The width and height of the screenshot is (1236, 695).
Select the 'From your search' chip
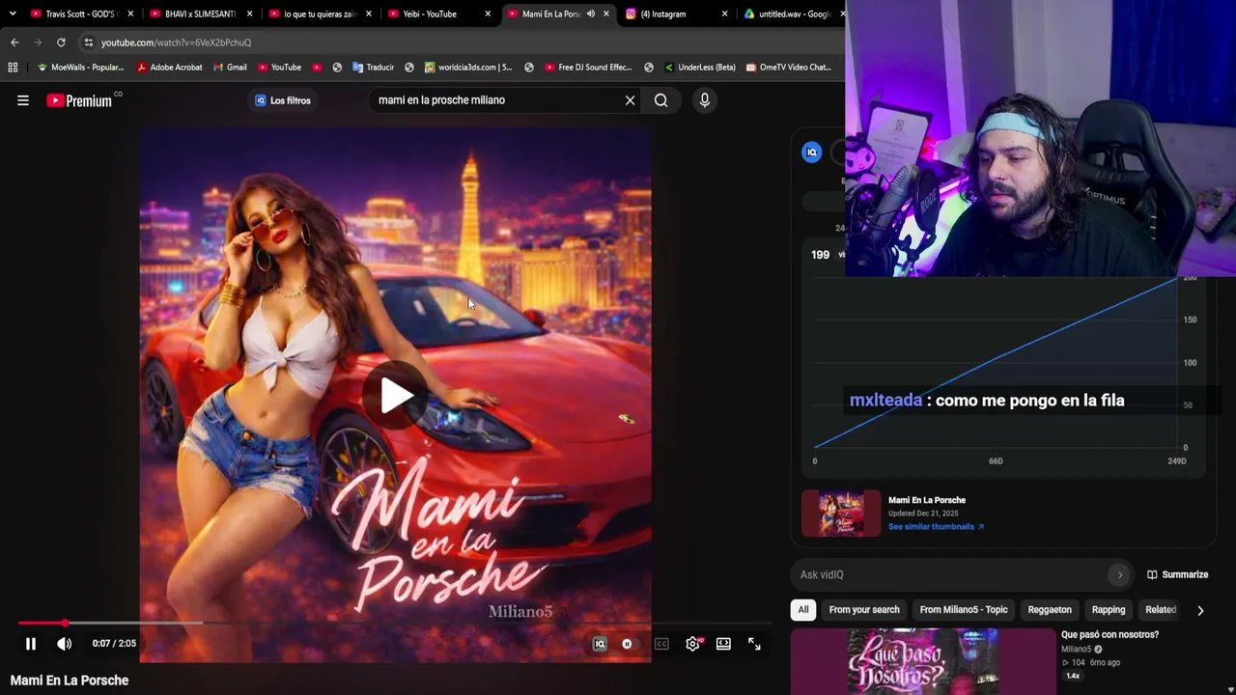(x=864, y=610)
